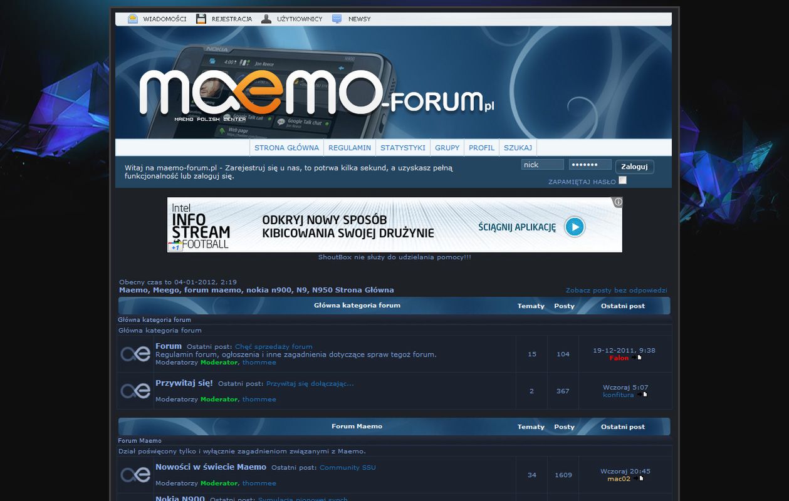This screenshot has width=789, height=501.
Task: Click the Intel Info Stream Football banner
Action: (395, 225)
